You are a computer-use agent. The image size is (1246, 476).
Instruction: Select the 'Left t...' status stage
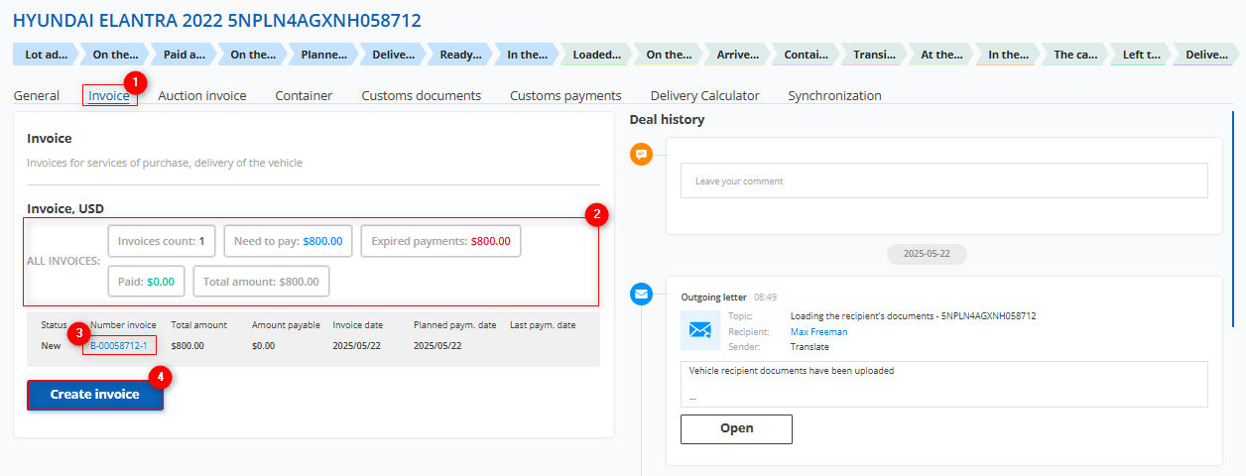[1142, 56]
